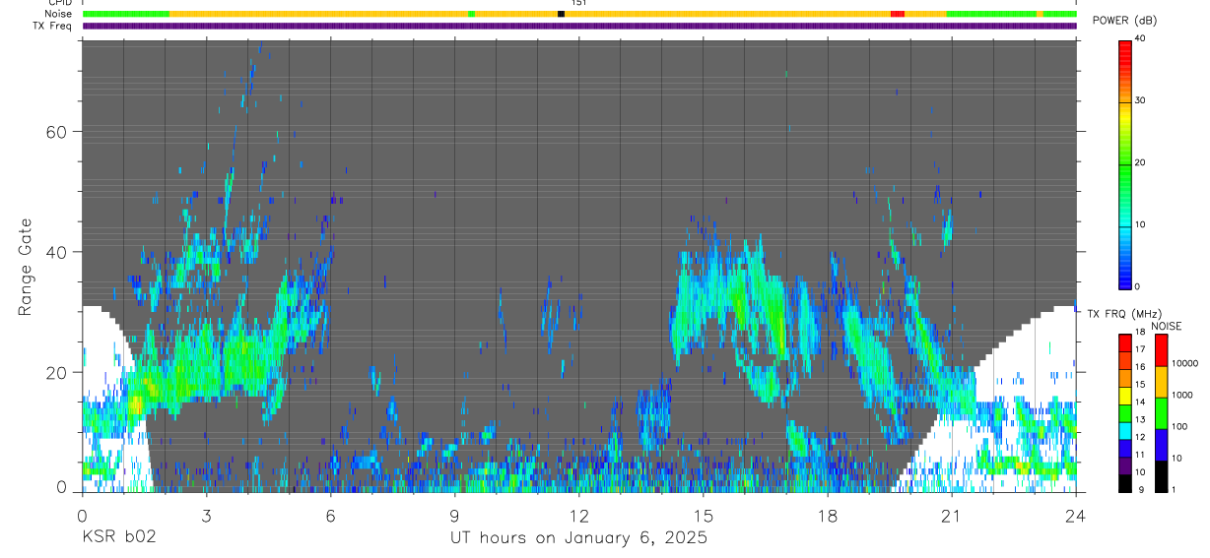Click the "151" CPID value above the noise bar
The image size is (1210, 558).
pyautogui.click(x=579, y=3)
